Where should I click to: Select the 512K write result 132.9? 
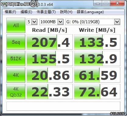click(x=97, y=58)
